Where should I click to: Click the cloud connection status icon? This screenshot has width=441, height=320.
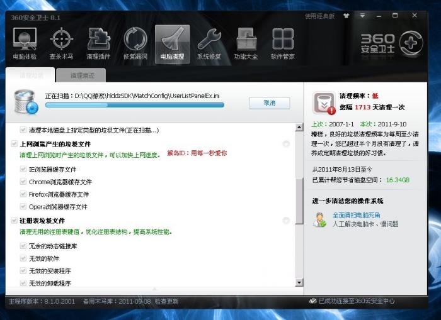[312, 301]
